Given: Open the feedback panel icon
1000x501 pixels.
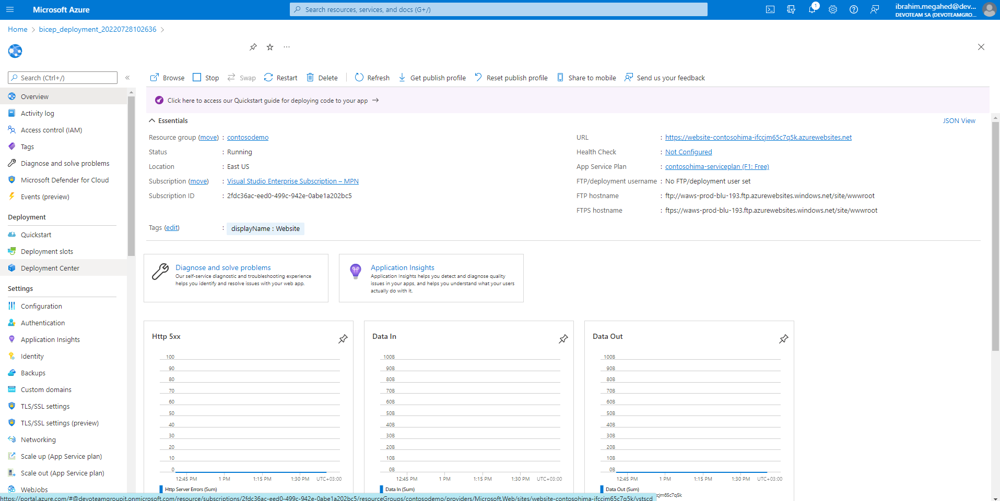Looking at the screenshot, I should tap(875, 9).
